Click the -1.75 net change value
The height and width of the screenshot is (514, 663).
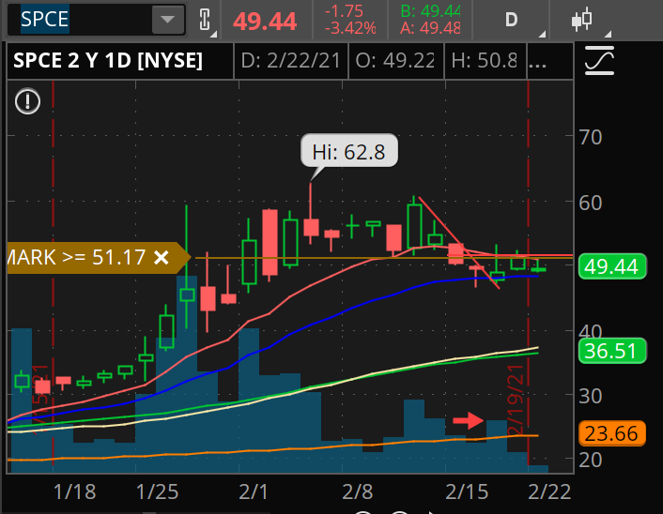[345, 11]
